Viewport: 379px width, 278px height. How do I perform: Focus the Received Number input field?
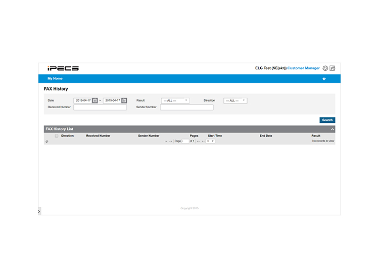coord(100,107)
